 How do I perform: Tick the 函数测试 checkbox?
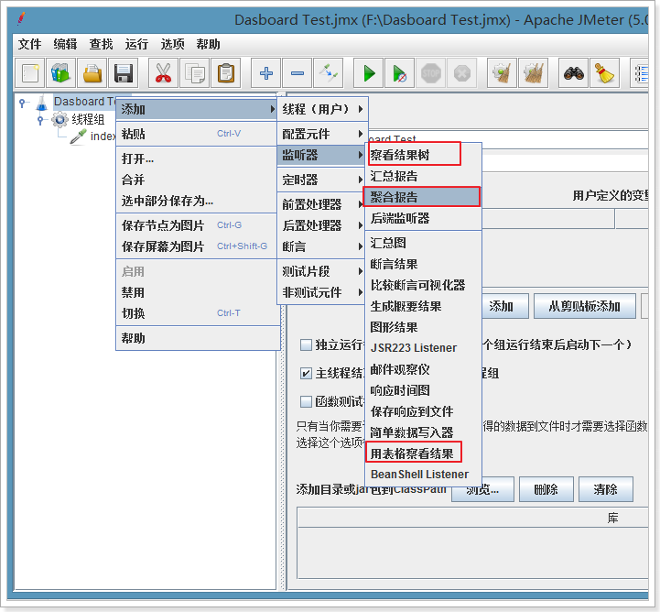306,401
